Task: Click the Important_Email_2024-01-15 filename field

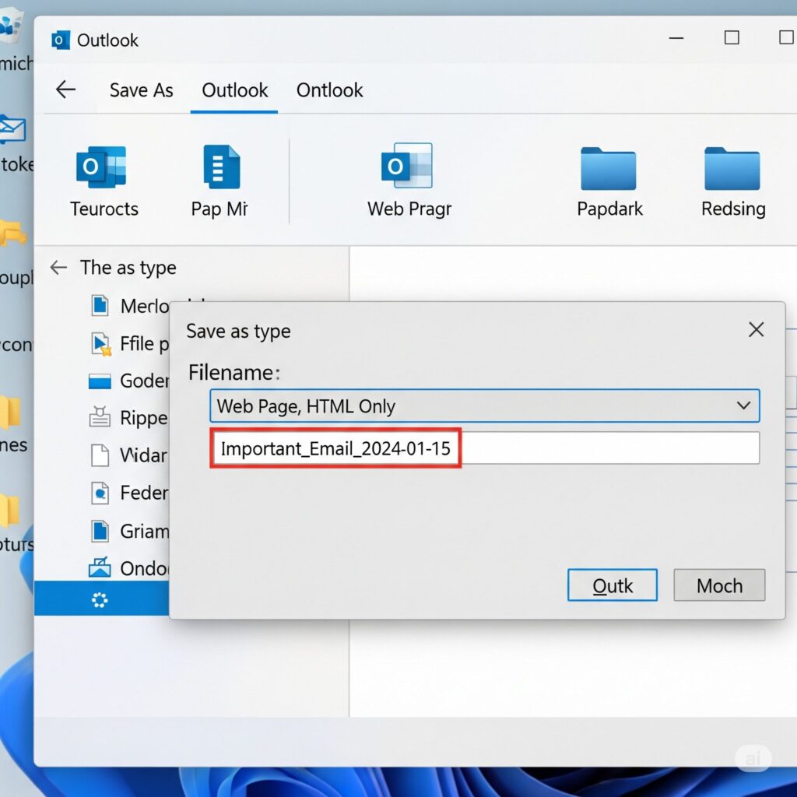Action: pyautogui.click(x=335, y=448)
